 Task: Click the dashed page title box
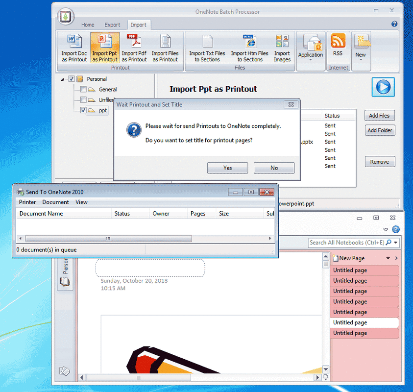coord(150,268)
